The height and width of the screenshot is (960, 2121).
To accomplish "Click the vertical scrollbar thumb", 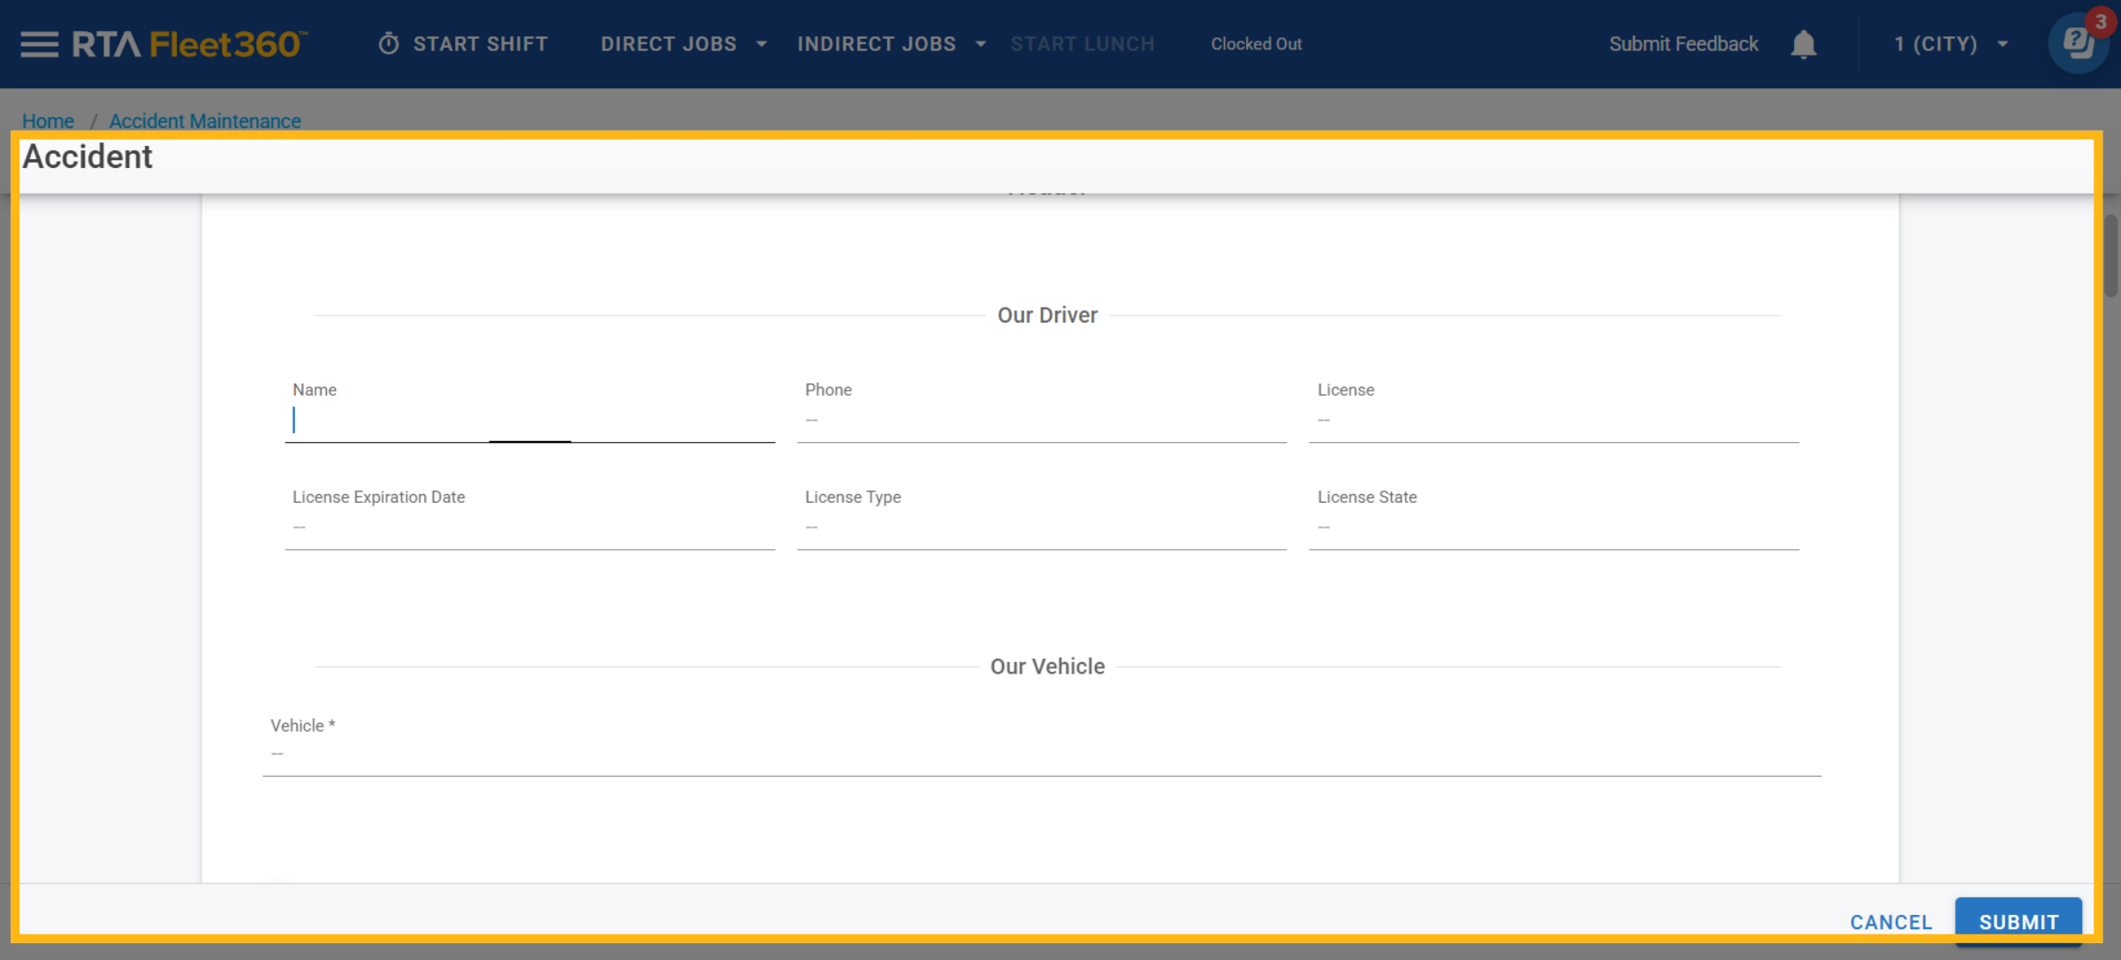I will click(x=2110, y=256).
